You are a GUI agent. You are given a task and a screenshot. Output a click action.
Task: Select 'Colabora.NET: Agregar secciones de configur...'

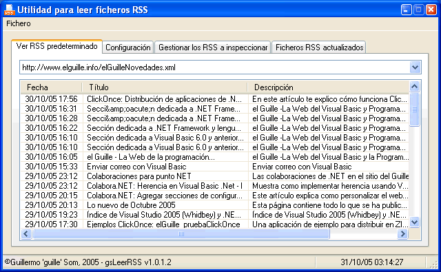pyautogui.click(x=165, y=196)
